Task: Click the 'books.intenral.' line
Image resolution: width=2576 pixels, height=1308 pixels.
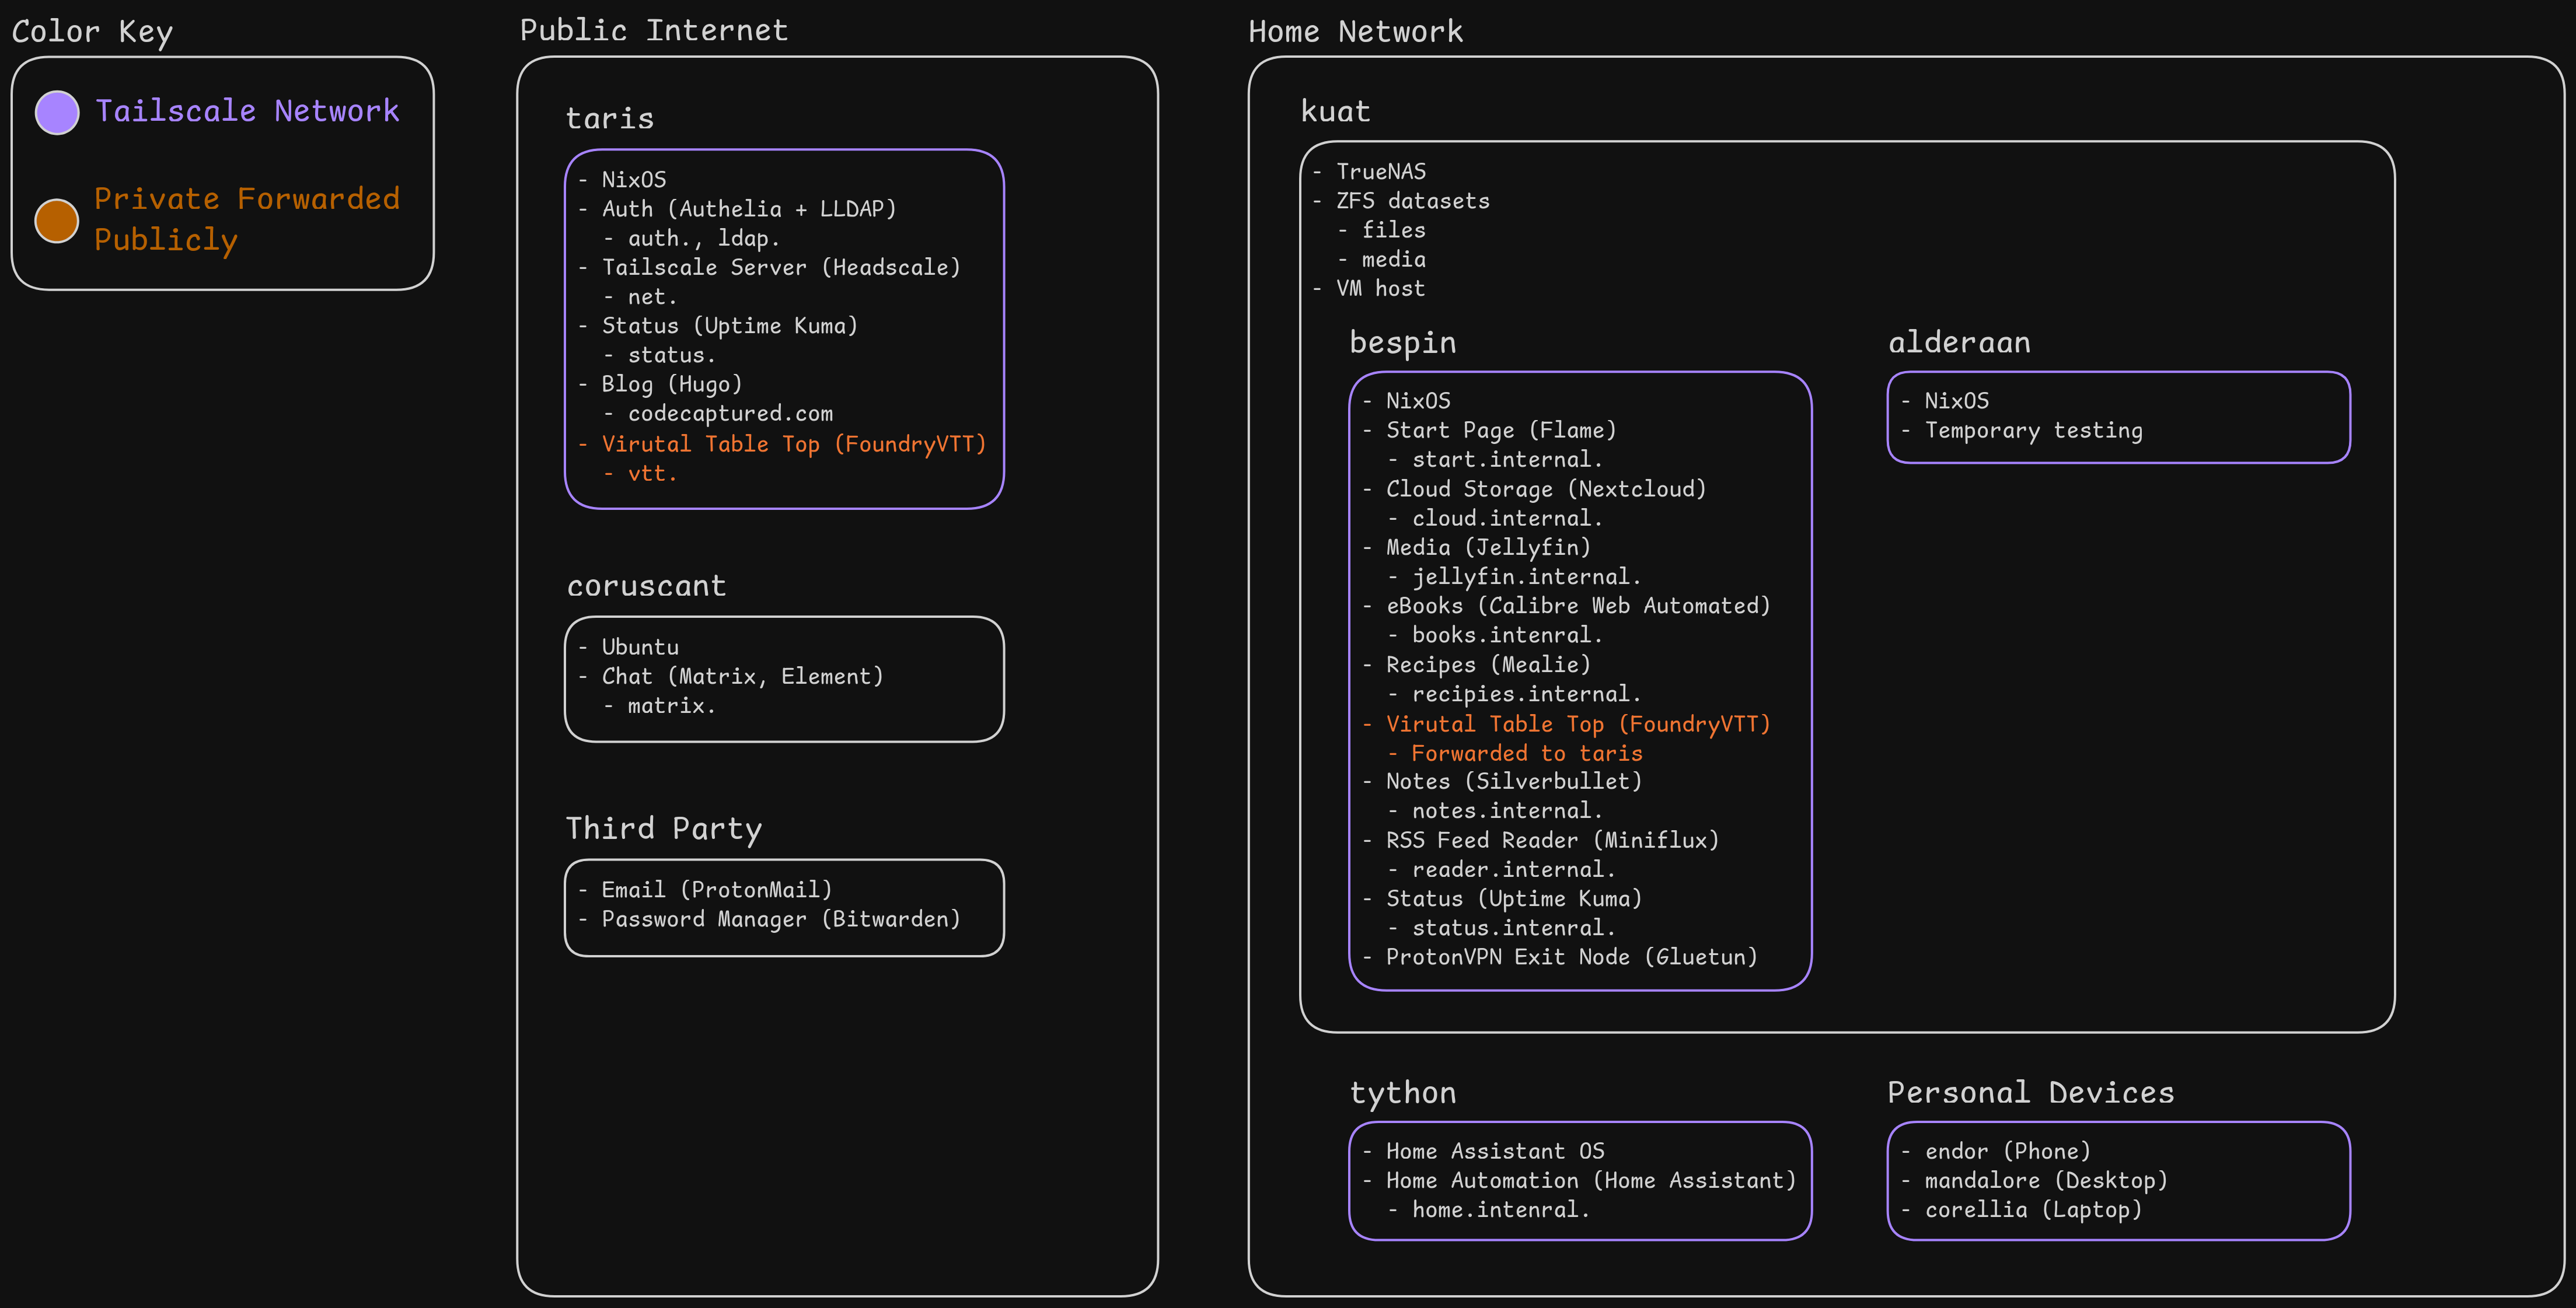Action: point(1507,635)
